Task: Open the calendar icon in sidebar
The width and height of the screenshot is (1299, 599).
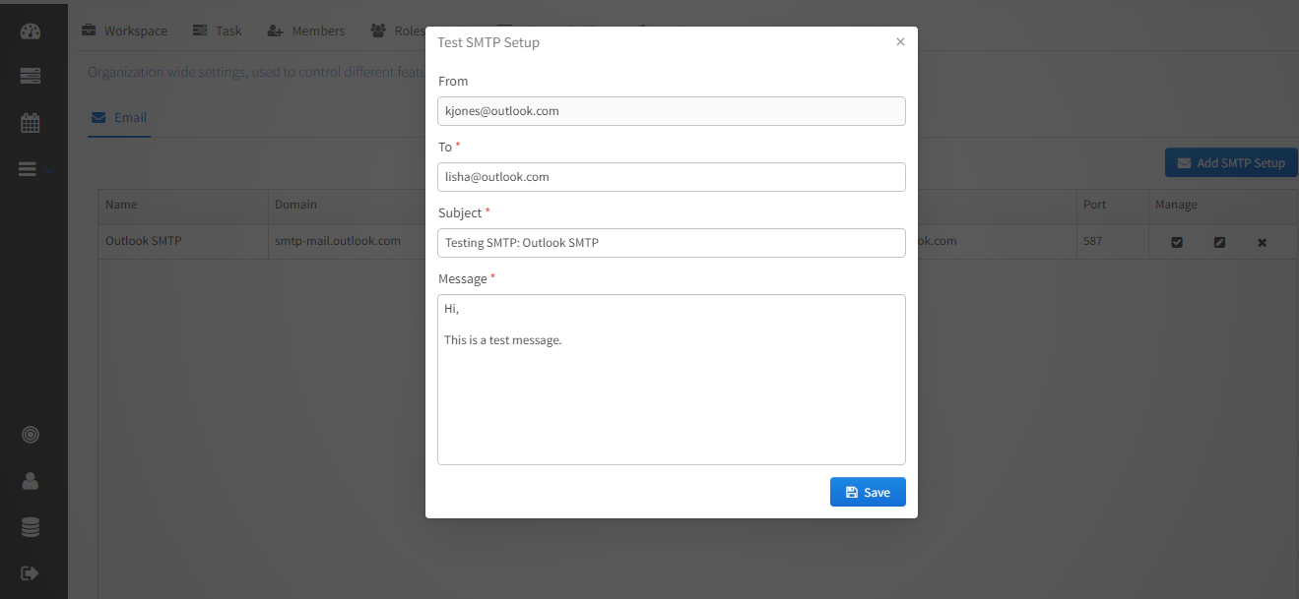Action: click(30, 123)
